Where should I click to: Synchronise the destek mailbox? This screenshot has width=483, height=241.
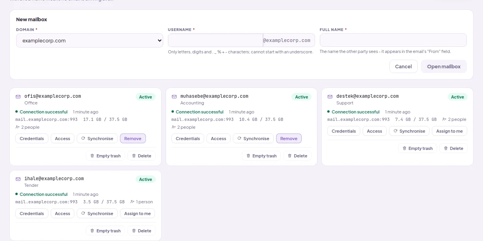pyautogui.click(x=409, y=131)
